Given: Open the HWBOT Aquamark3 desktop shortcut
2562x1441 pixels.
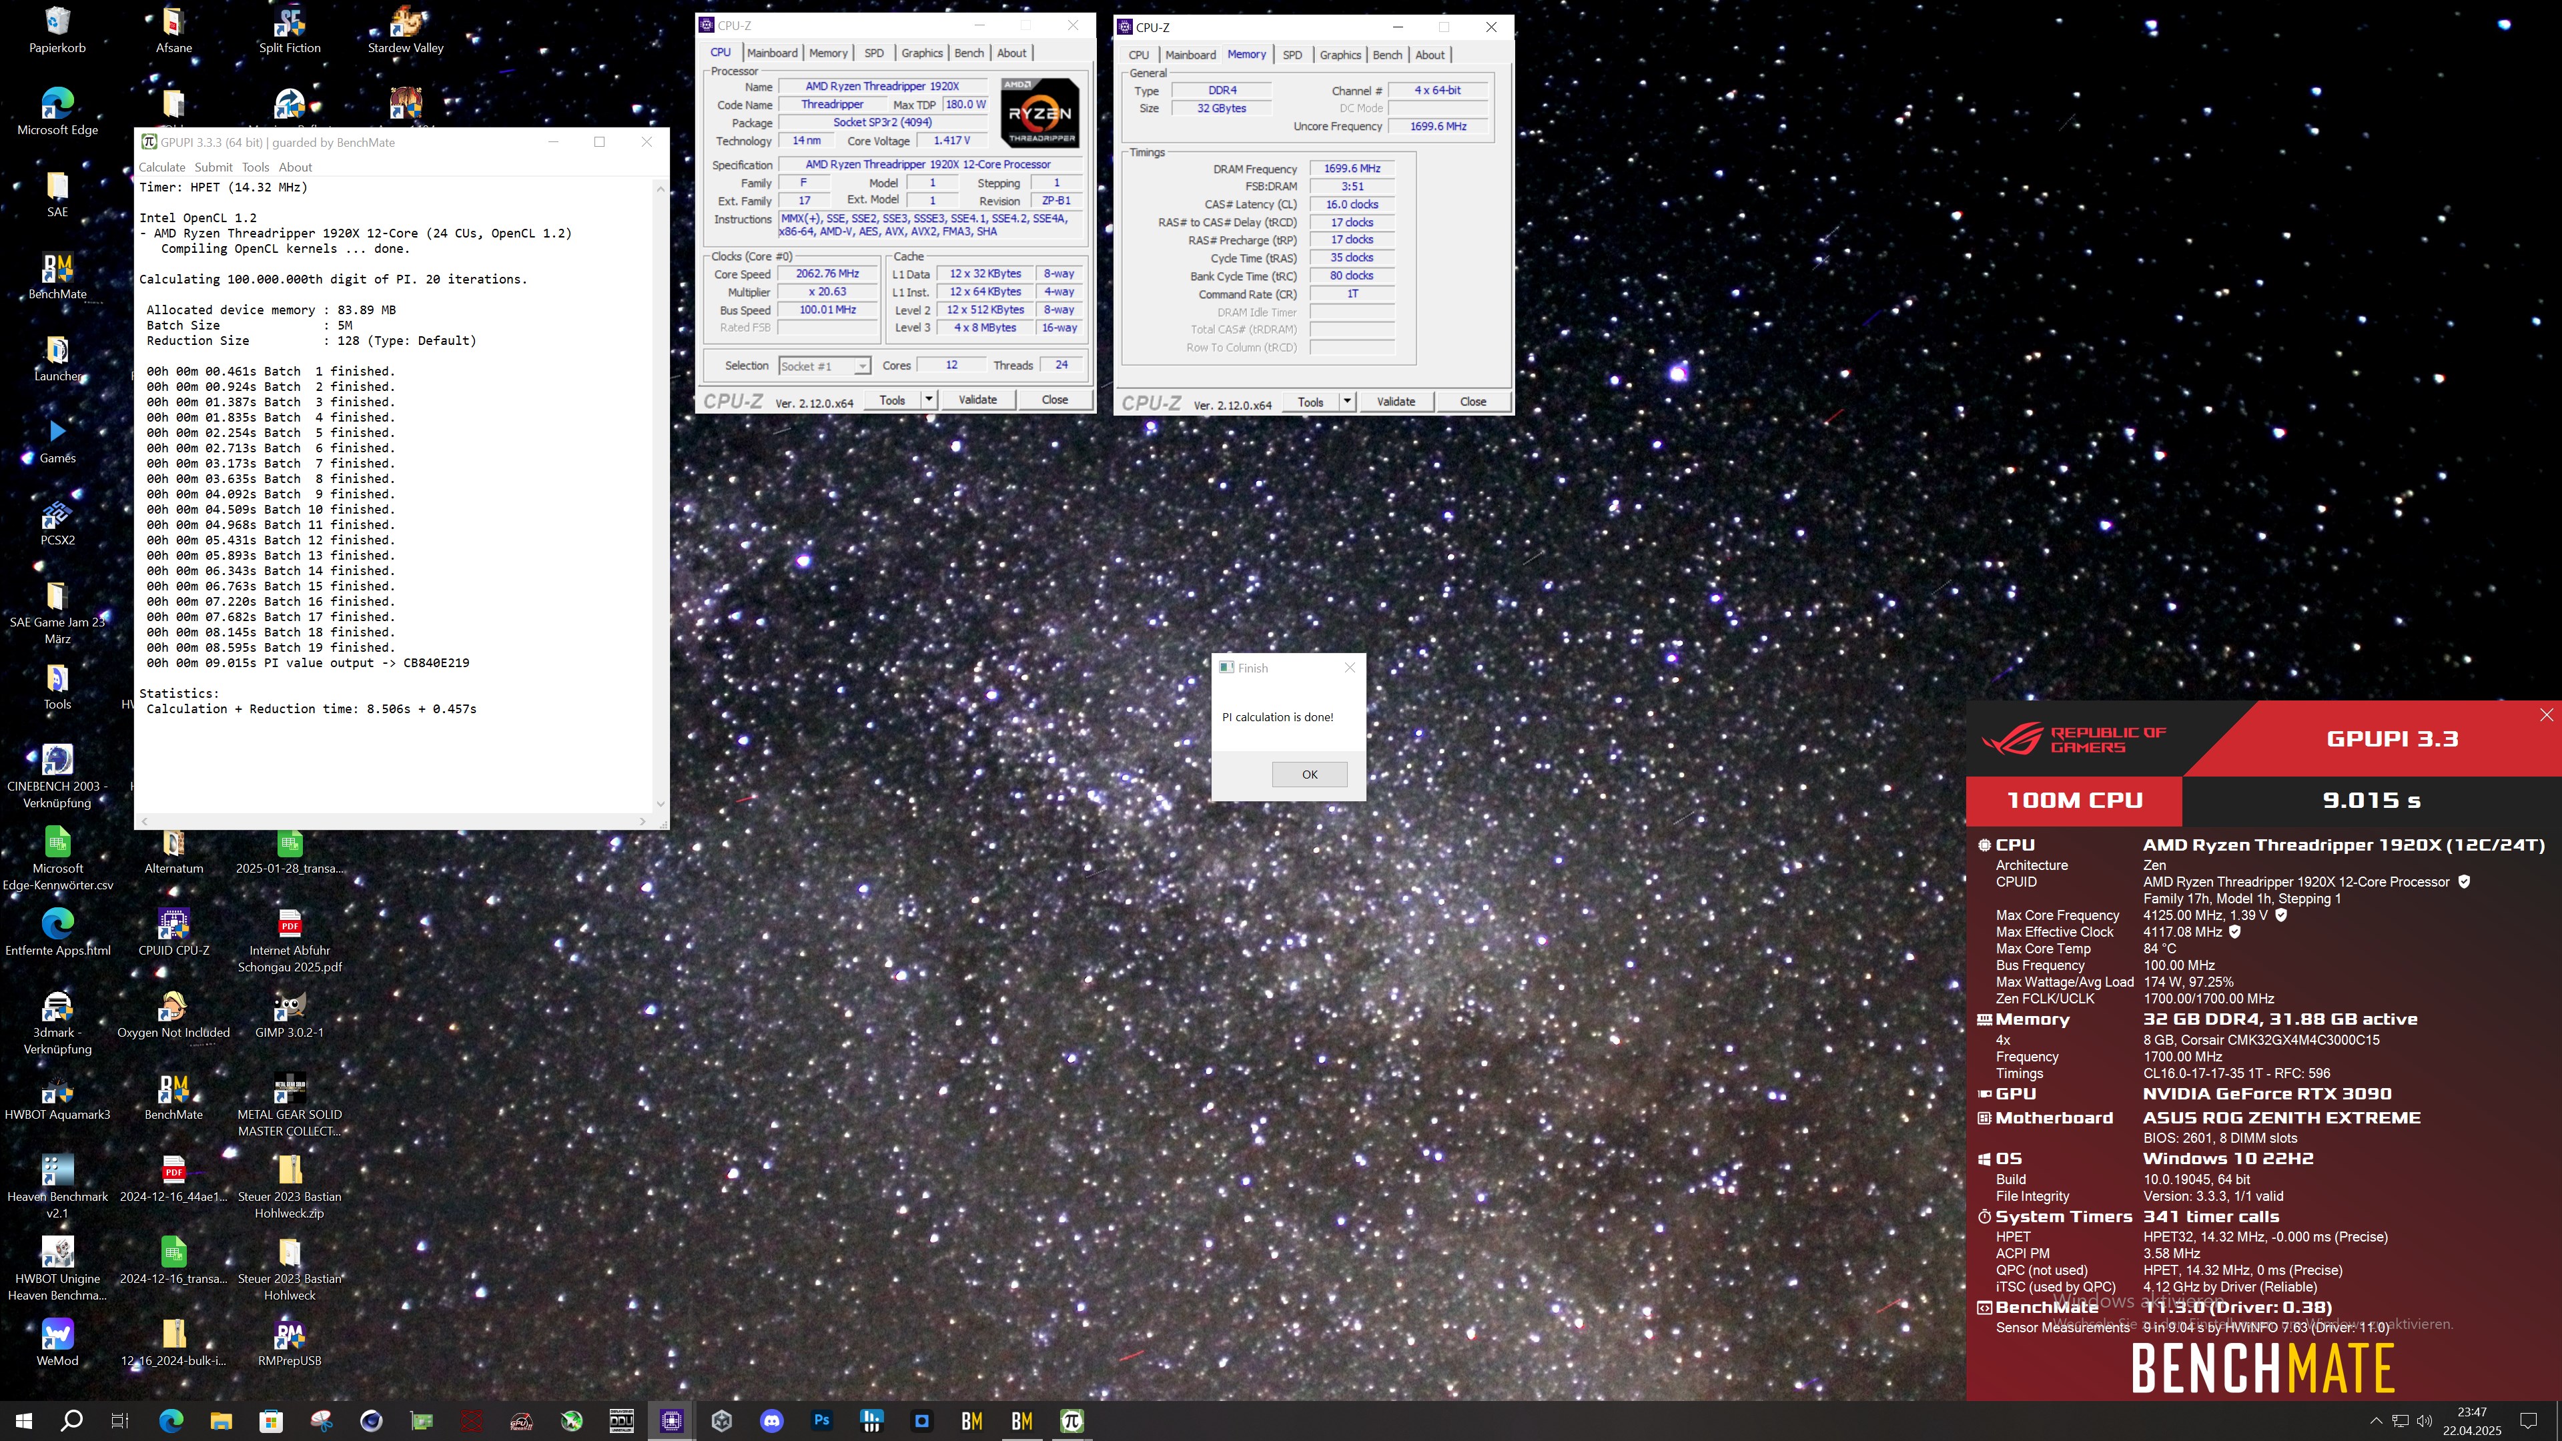Looking at the screenshot, I should coord(57,1096).
